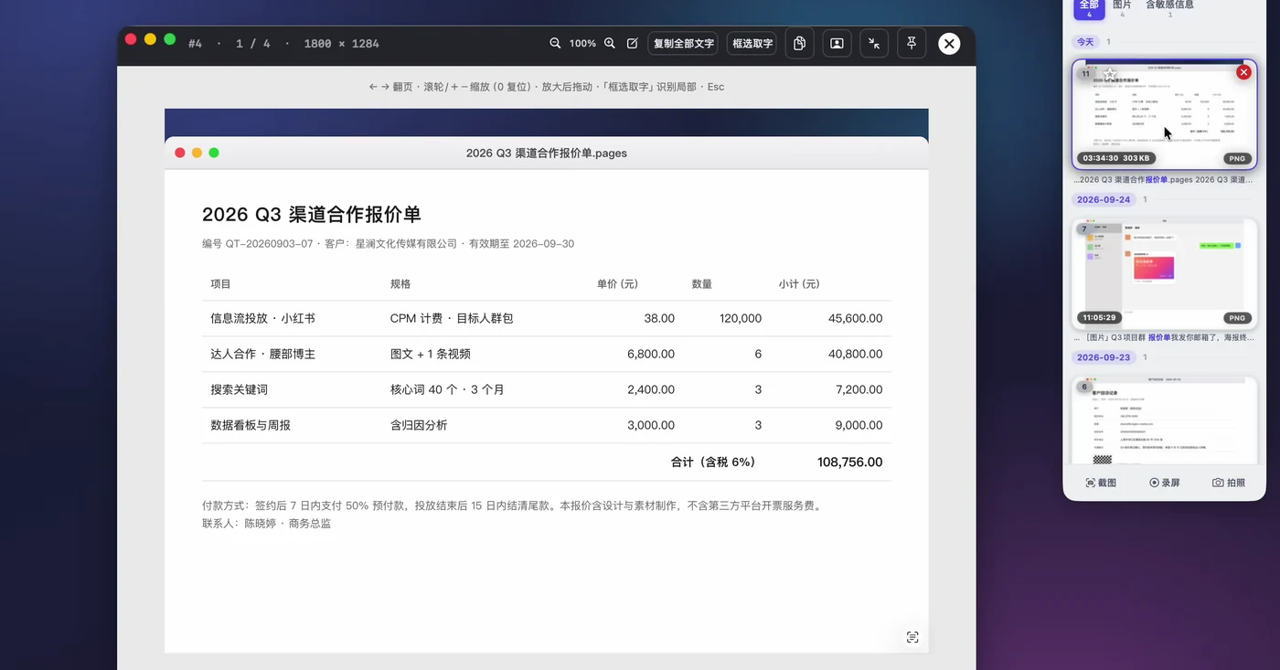1280x670 pixels.
Task: Open the 客户回访记录 thumbnail numbered 6
Action: click(x=1164, y=420)
